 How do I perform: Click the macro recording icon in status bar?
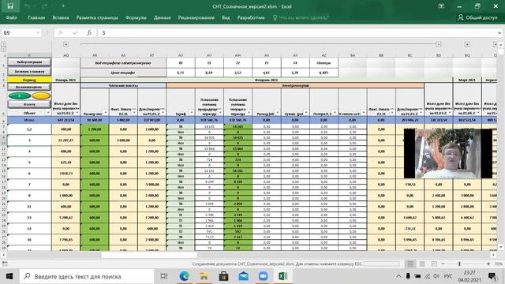[5, 263]
